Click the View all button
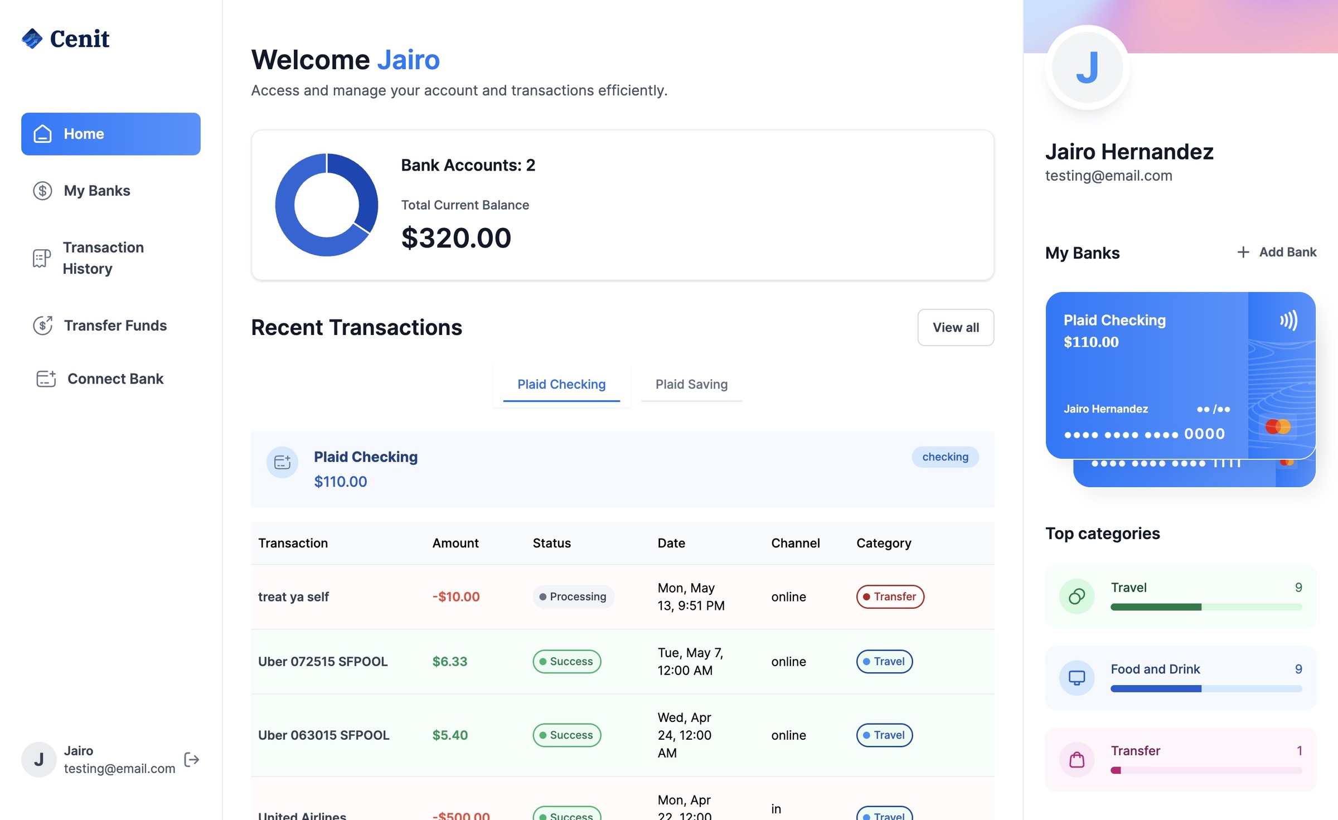The width and height of the screenshot is (1338, 820). pyautogui.click(x=956, y=327)
